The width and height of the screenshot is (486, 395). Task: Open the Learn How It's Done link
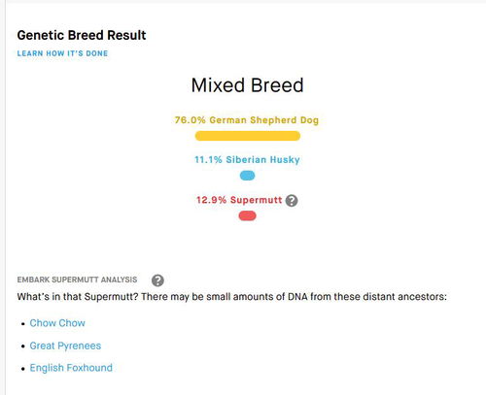[x=62, y=53]
